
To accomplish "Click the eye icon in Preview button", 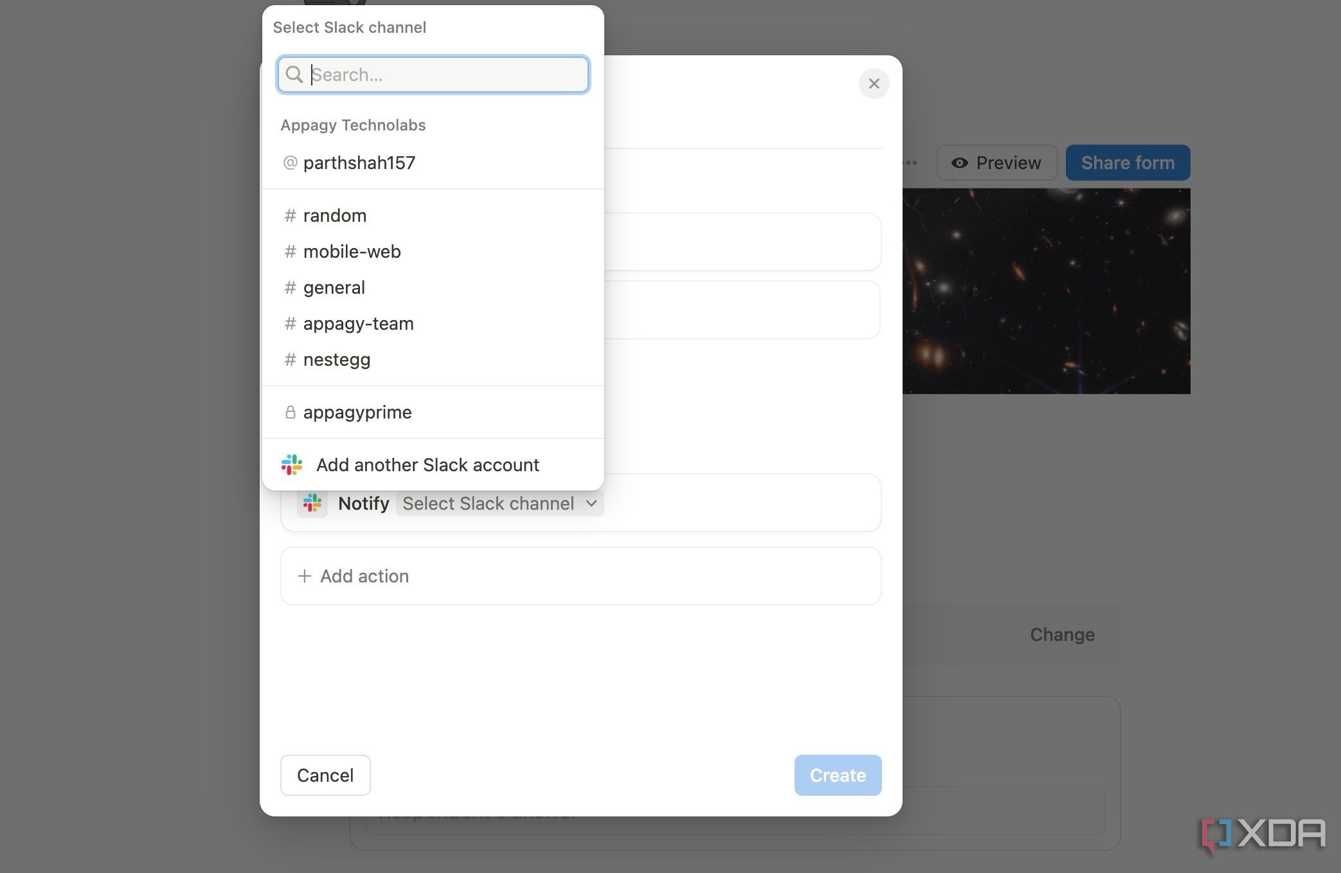I will coord(959,163).
